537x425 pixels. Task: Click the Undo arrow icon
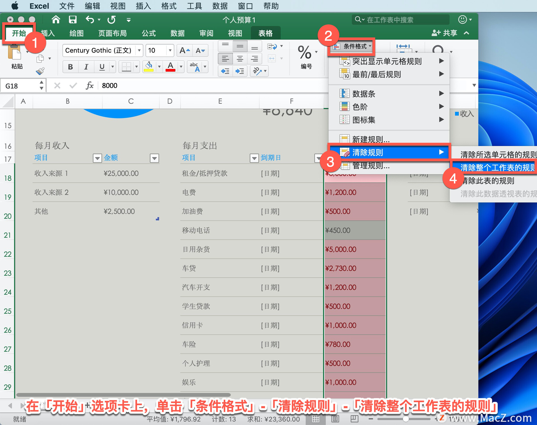pos(90,20)
